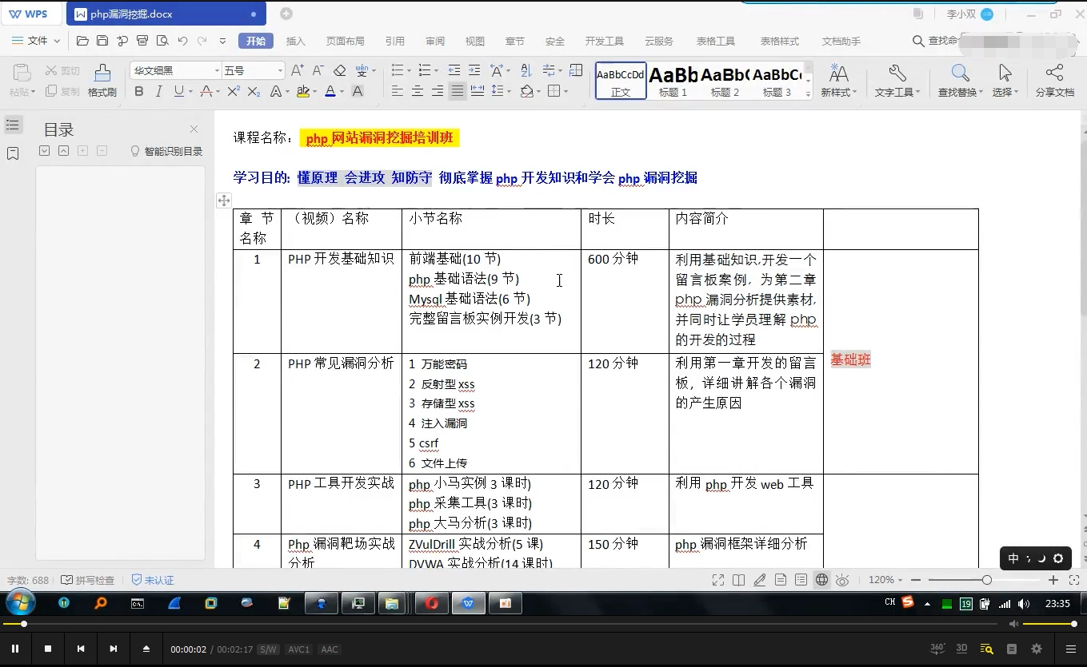Click the bullet list icon
Image resolution: width=1087 pixels, height=667 pixels.
pos(398,69)
